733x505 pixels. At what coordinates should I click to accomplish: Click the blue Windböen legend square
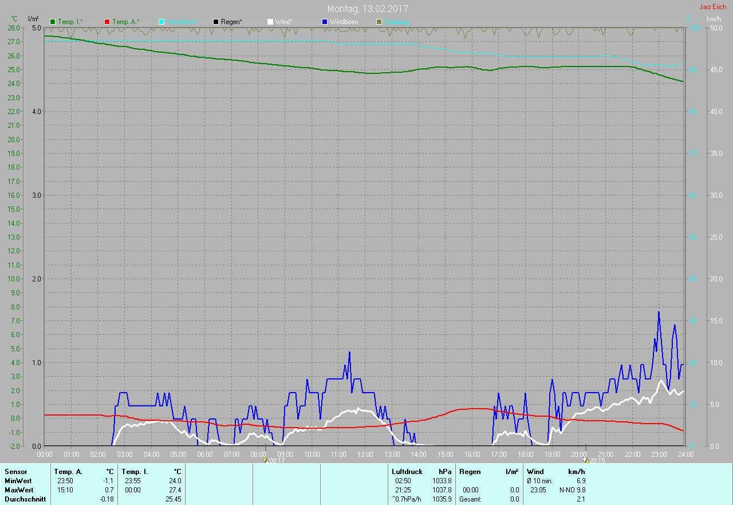[x=325, y=22]
